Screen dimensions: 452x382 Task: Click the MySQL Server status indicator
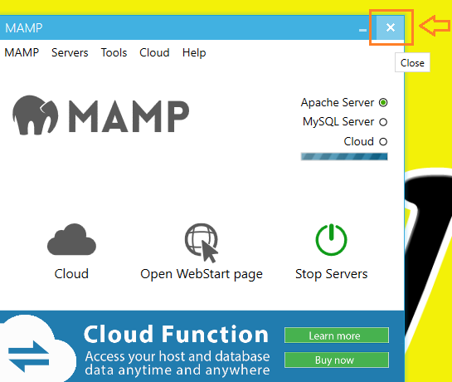click(383, 122)
